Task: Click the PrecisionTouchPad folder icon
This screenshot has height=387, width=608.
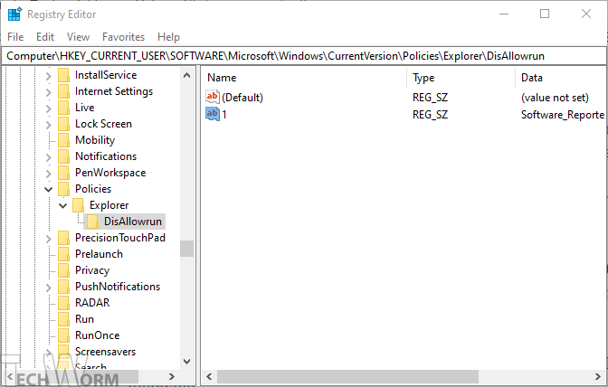Action: point(63,238)
